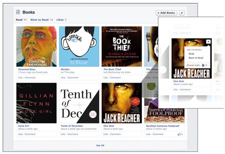
Task: Comment on The Book Thief
Action: tap(115, 78)
